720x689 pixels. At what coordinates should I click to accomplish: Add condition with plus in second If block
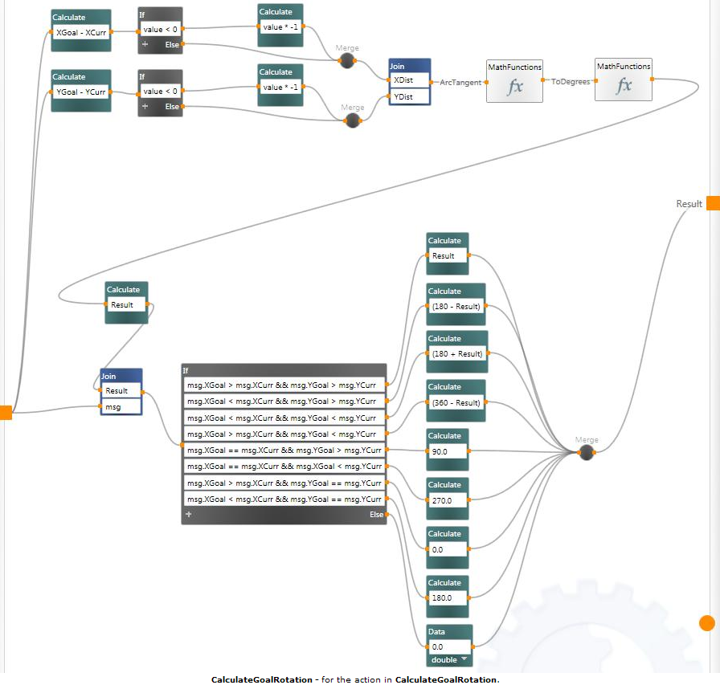coord(145,106)
